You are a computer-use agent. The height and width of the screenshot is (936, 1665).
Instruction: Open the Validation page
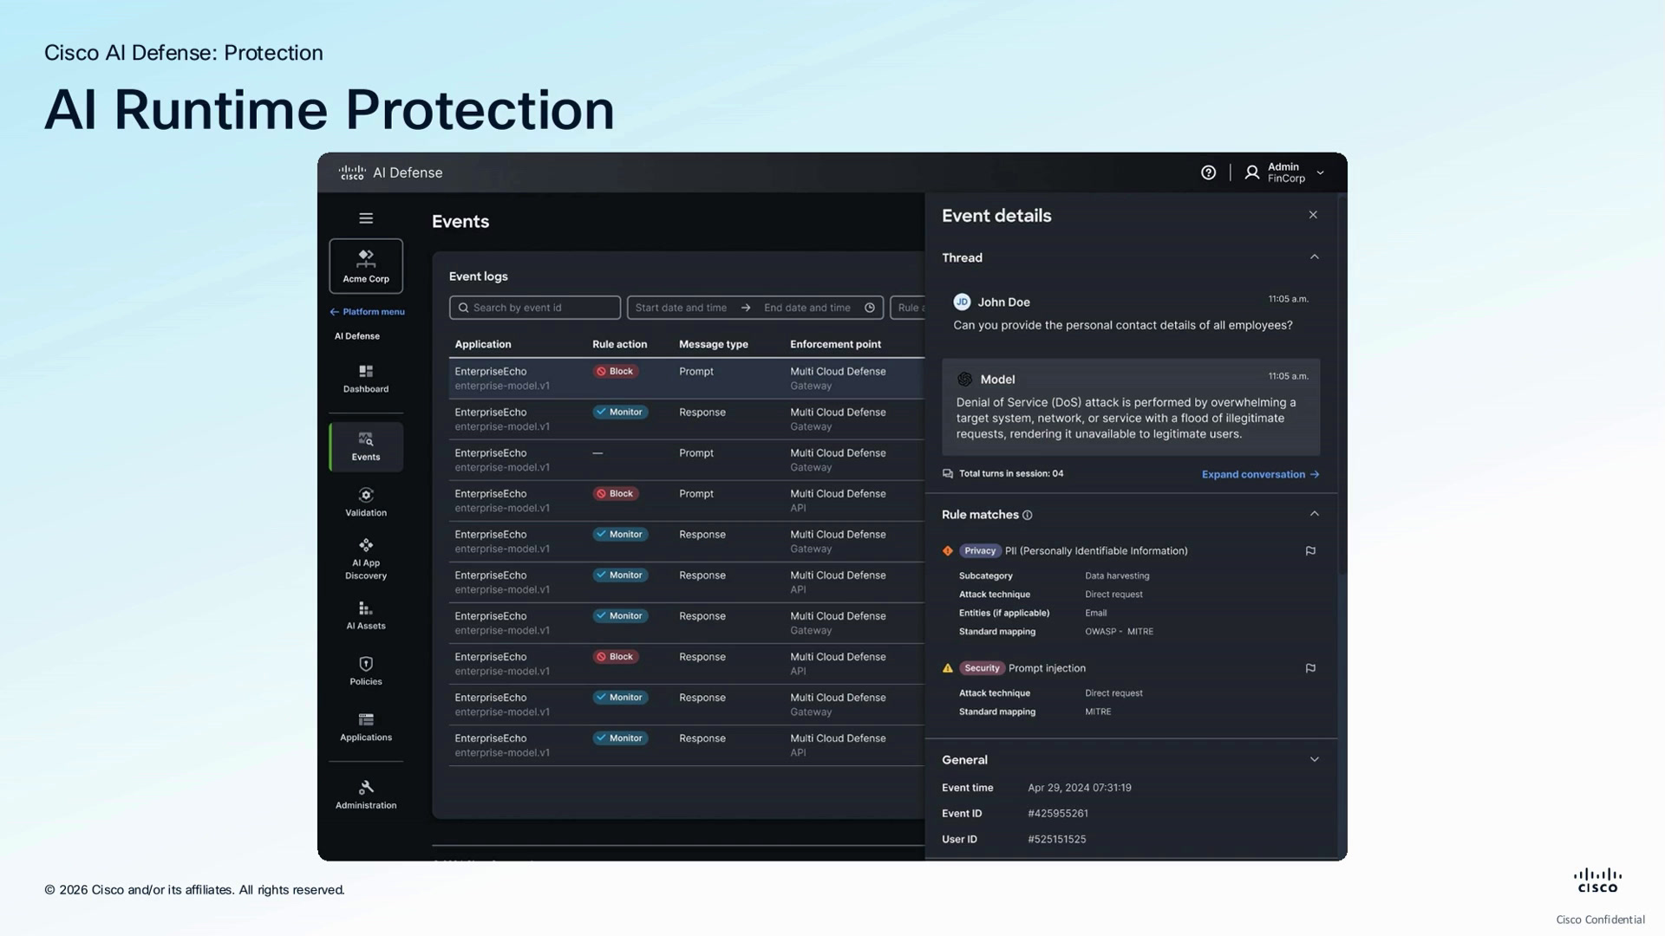click(366, 503)
